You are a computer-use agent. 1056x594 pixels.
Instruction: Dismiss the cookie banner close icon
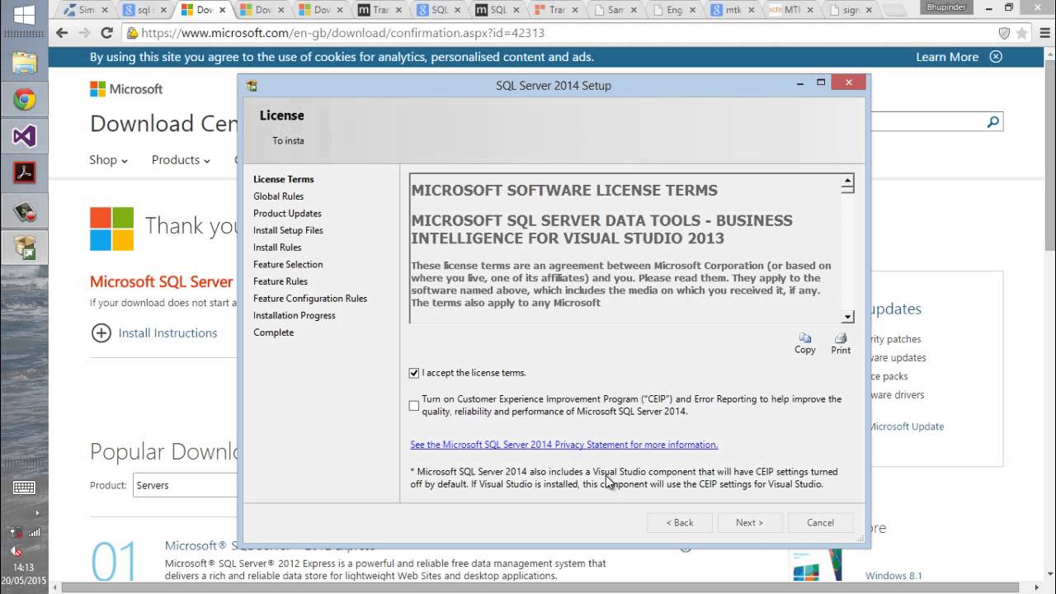tap(996, 57)
